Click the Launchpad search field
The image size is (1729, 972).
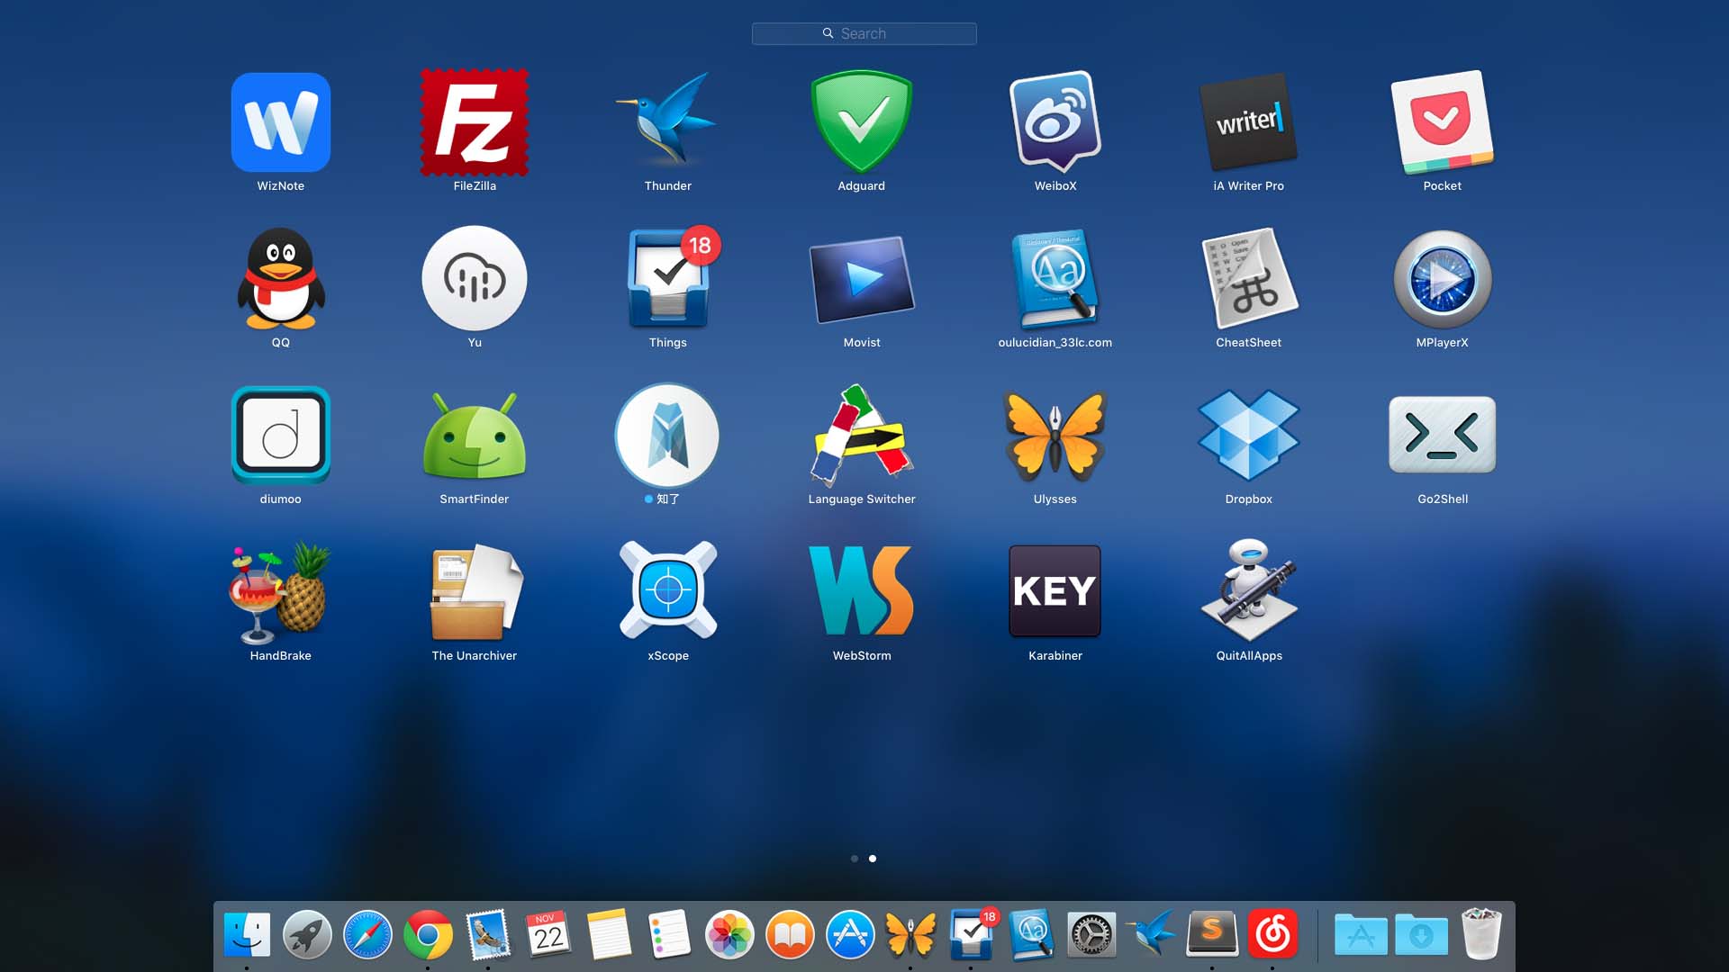tap(864, 33)
